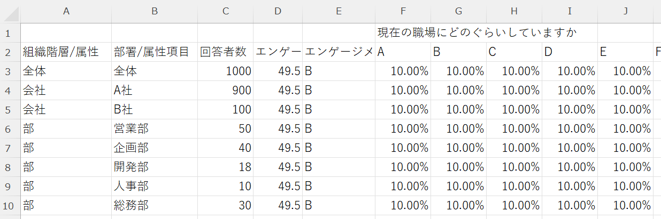
Task: Click the 開発部 cell
Action: tap(154, 167)
